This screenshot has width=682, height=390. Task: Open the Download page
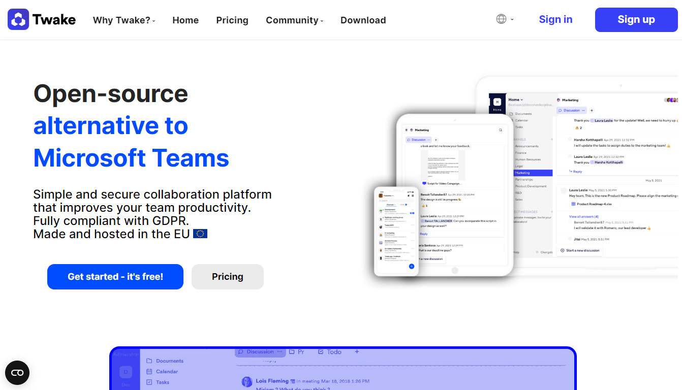pyautogui.click(x=363, y=20)
